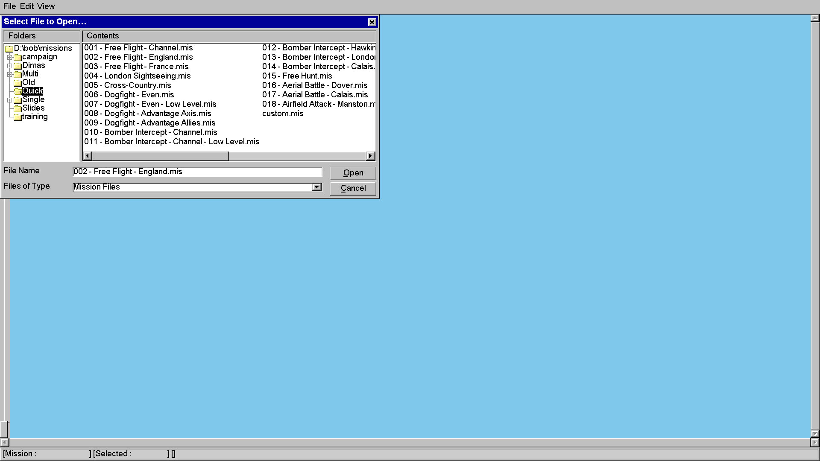Click the Single folder icon
Viewport: 820px width, 461px height.
pyautogui.click(x=18, y=100)
